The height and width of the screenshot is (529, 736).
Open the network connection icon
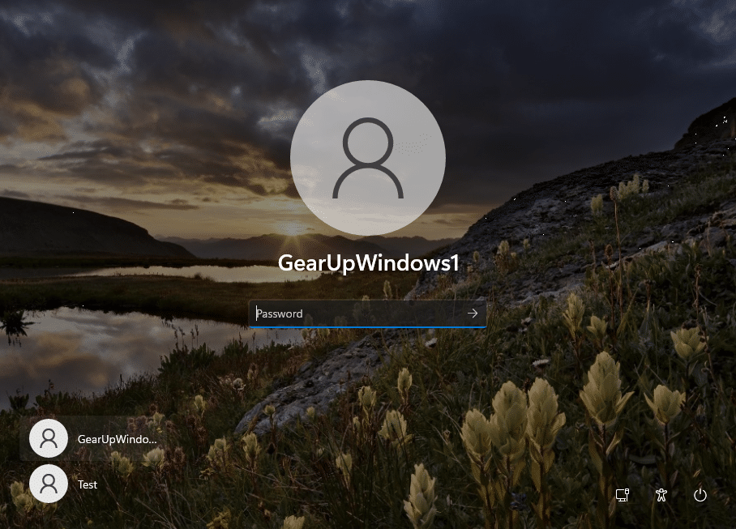pos(623,495)
